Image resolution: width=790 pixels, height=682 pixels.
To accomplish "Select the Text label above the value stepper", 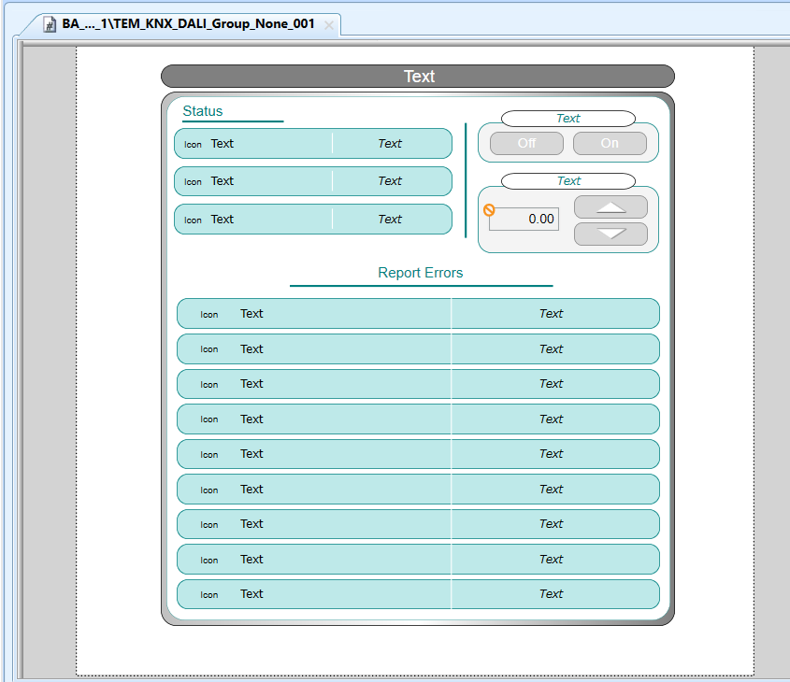I will pos(568,181).
